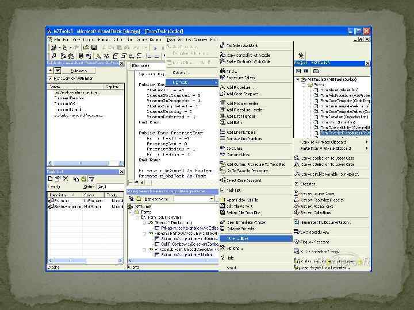Click the Add Procedure Header icon

pos(223,110)
